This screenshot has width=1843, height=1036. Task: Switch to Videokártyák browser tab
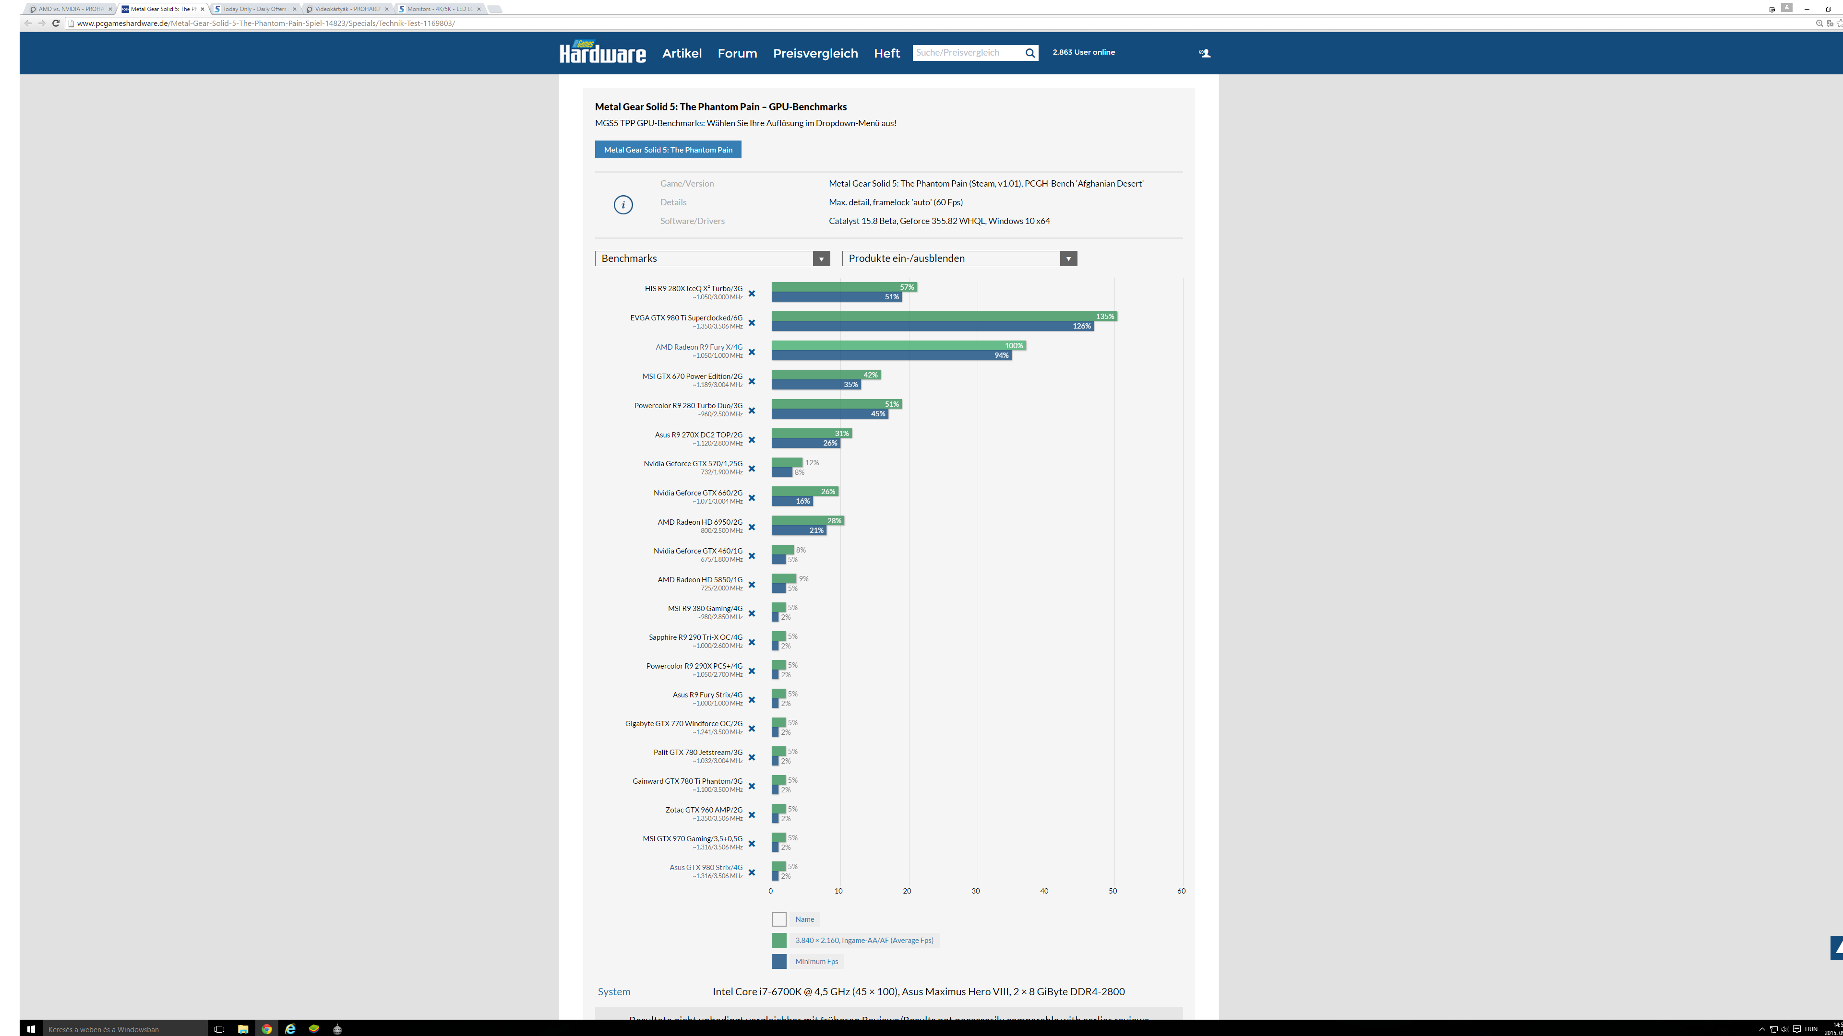coord(347,9)
